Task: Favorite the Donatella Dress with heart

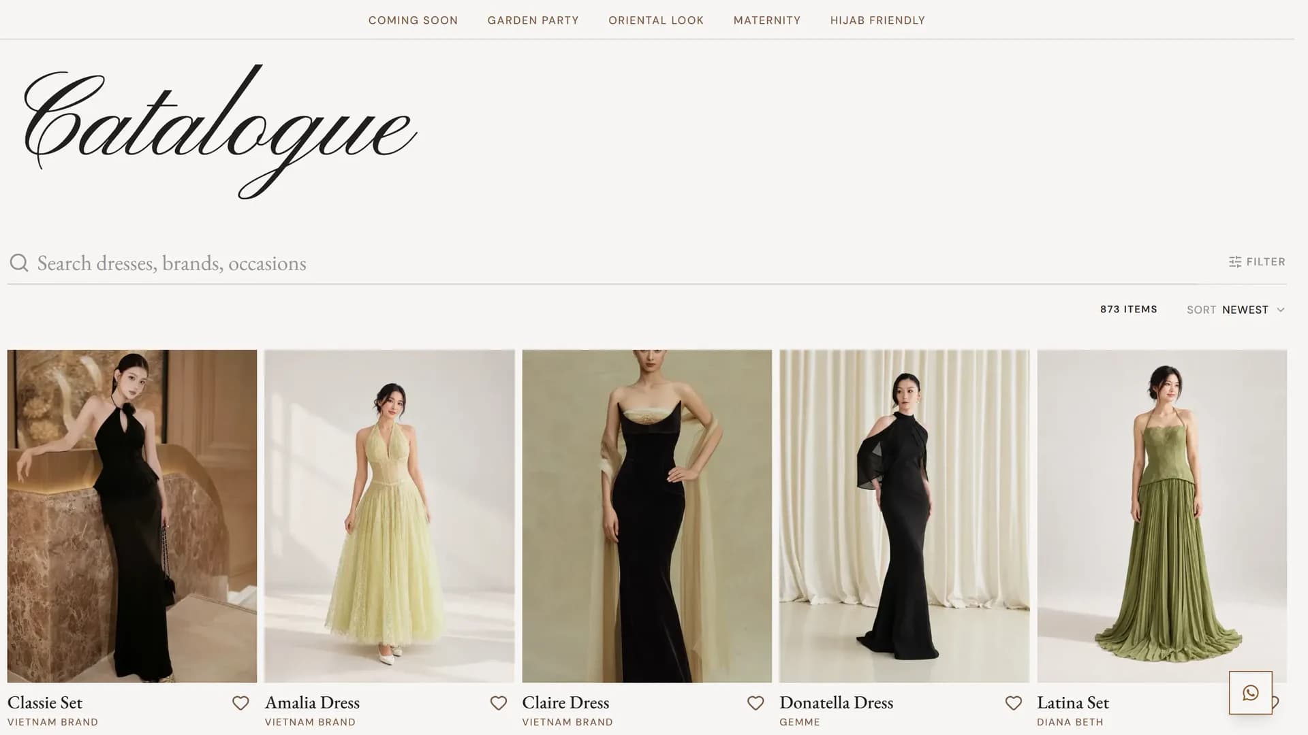Action: pyautogui.click(x=1014, y=703)
